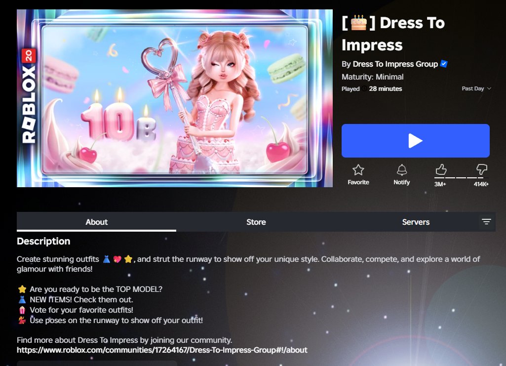
Task: Click the 'Use poses on the runway' line
Action: tap(116, 320)
